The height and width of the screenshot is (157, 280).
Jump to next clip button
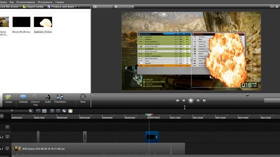(x=204, y=100)
